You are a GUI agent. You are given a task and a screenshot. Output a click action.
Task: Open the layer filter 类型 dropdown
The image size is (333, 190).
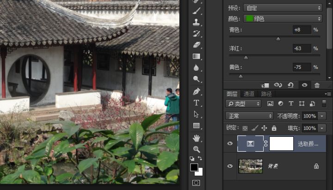coord(243,104)
